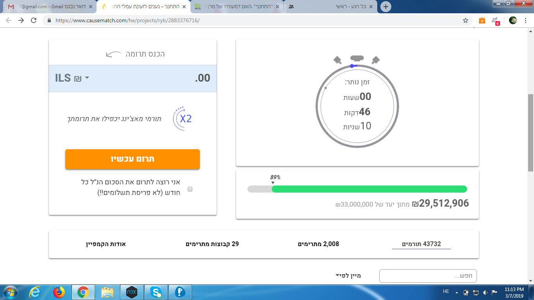Switch to the Gmail tab
This screenshot has width=534, height=300.
[x=47, y=6]
